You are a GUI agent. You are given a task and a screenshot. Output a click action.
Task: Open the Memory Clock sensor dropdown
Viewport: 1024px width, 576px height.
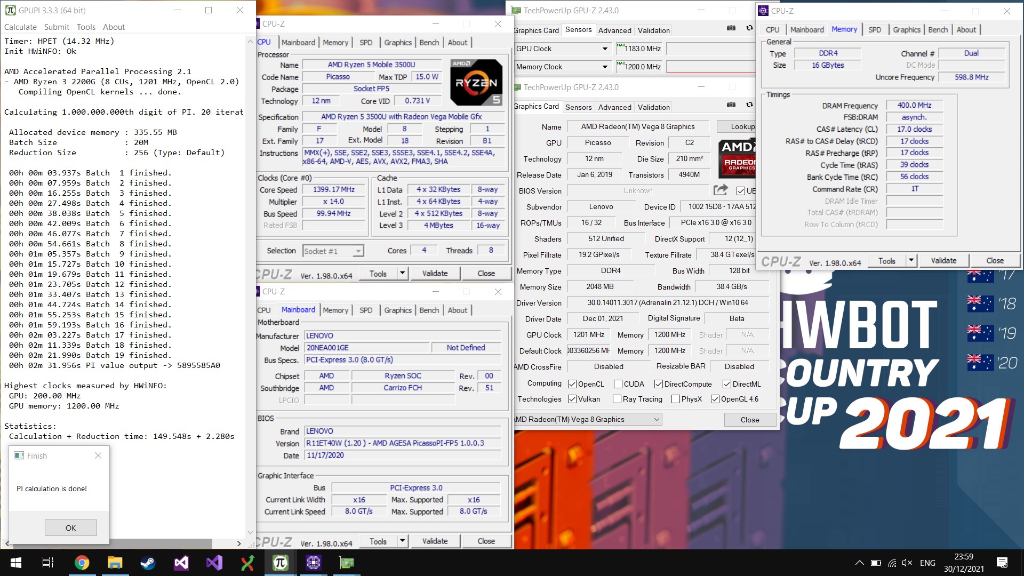pos(605,67)
